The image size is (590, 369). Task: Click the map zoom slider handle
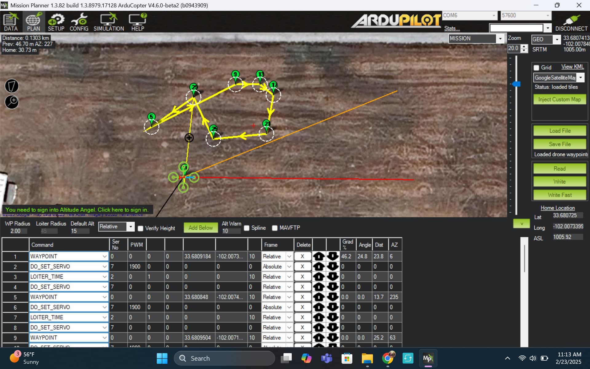(x=516, y=84)
